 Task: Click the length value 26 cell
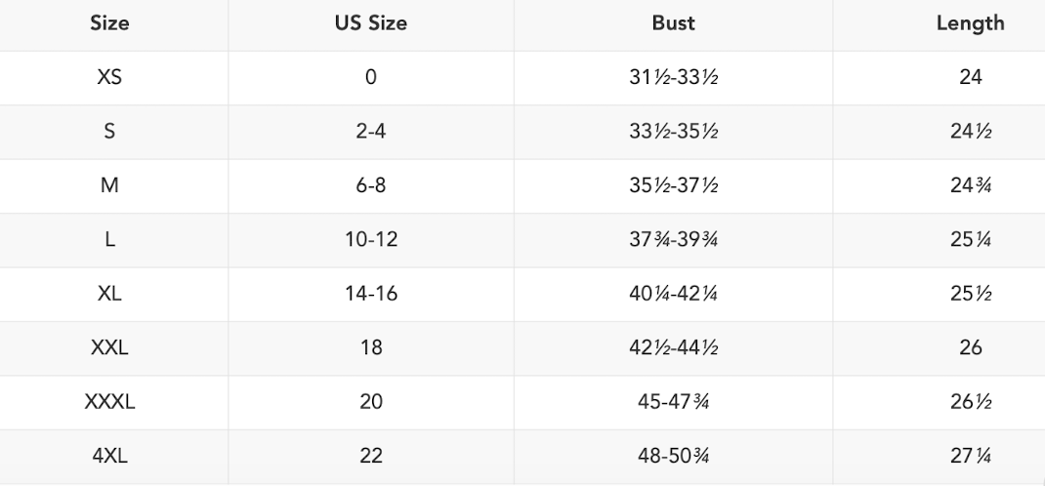(970, 347)
